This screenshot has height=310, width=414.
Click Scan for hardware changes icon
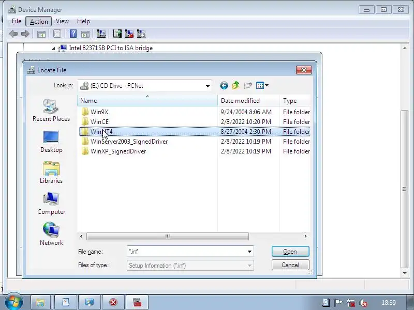pyautogui.click(x=101, y=34)
